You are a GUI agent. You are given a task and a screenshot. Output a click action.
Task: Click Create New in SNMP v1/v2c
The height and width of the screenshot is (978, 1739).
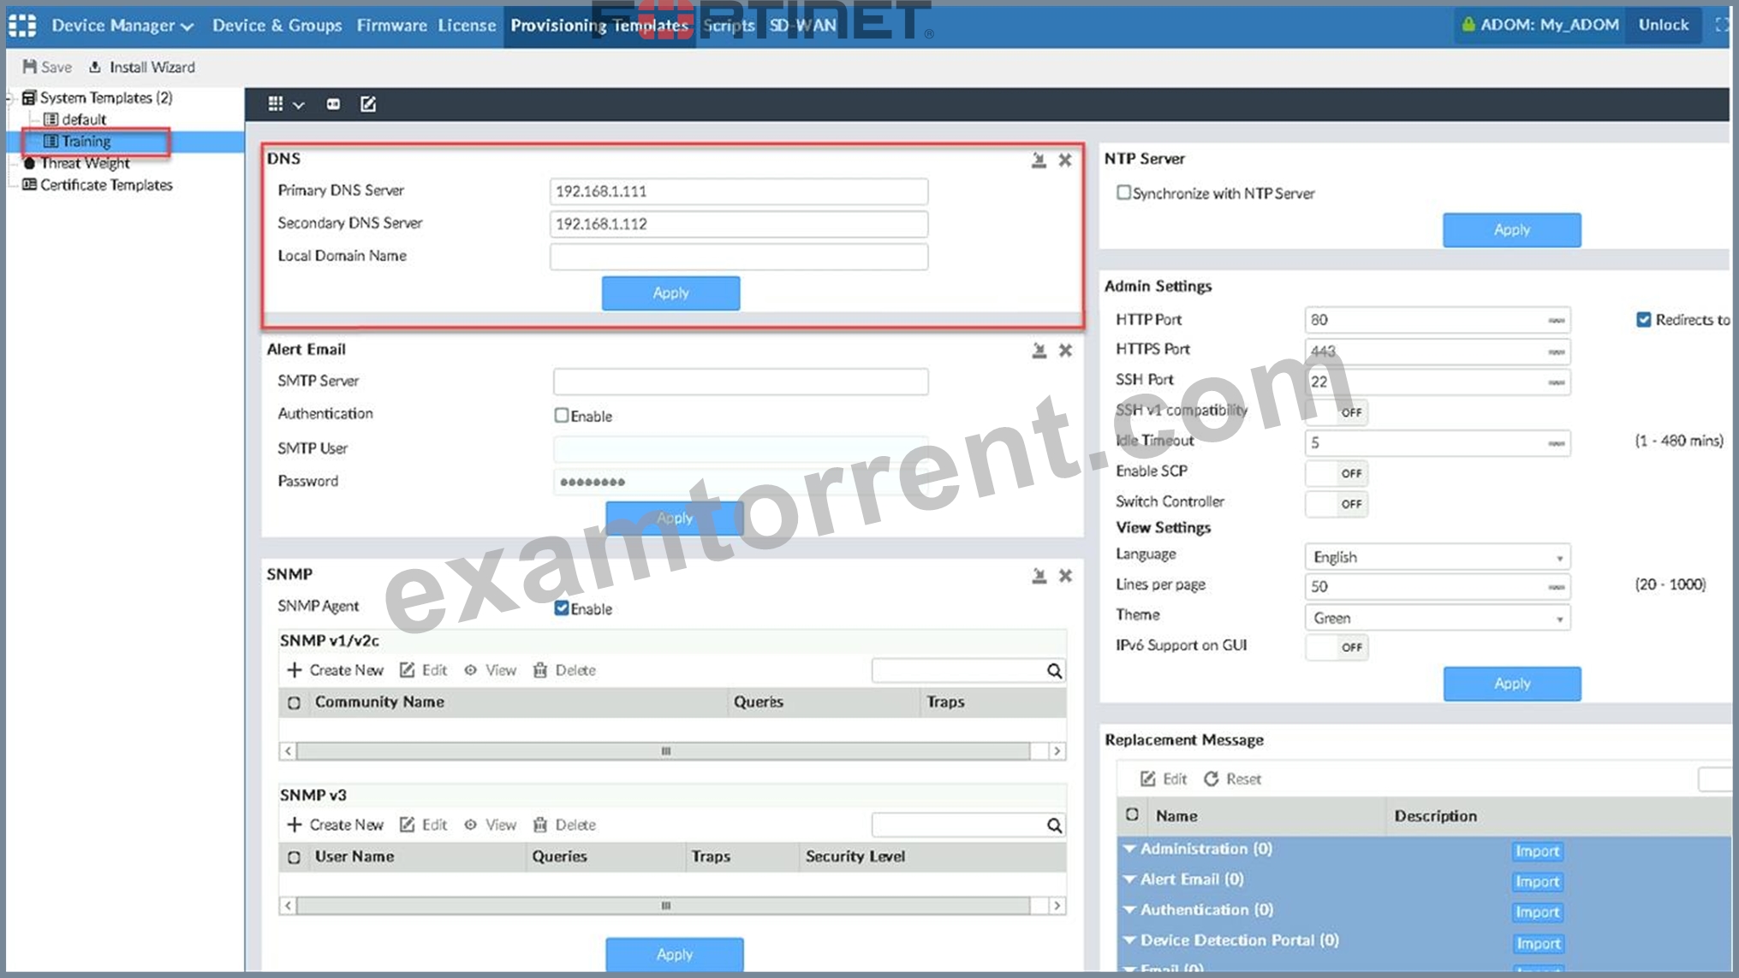point(336,670)
